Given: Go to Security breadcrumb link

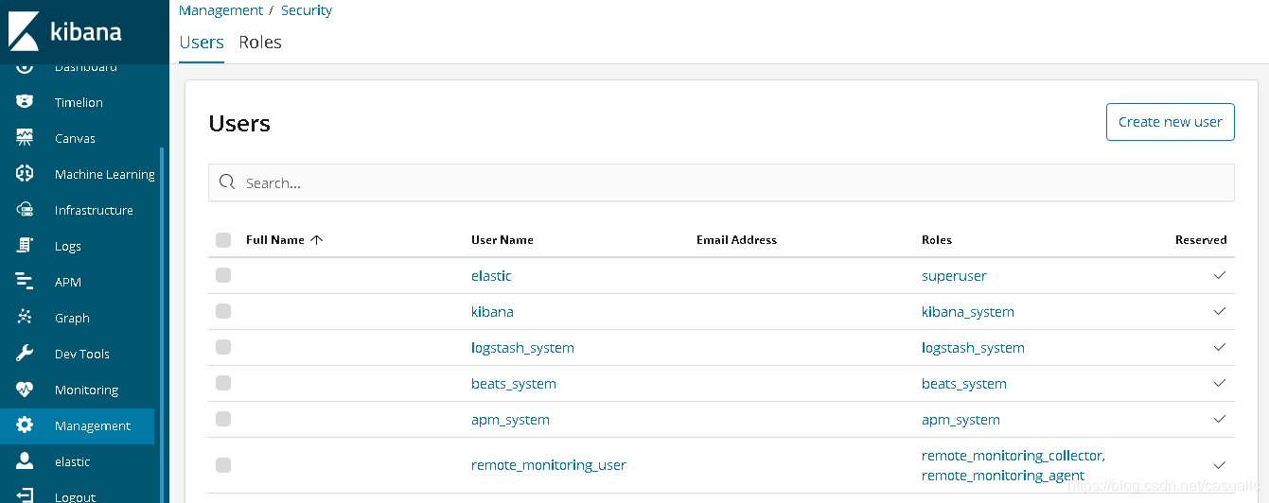Looking at the screenshot, I should (x=307, y=10).
